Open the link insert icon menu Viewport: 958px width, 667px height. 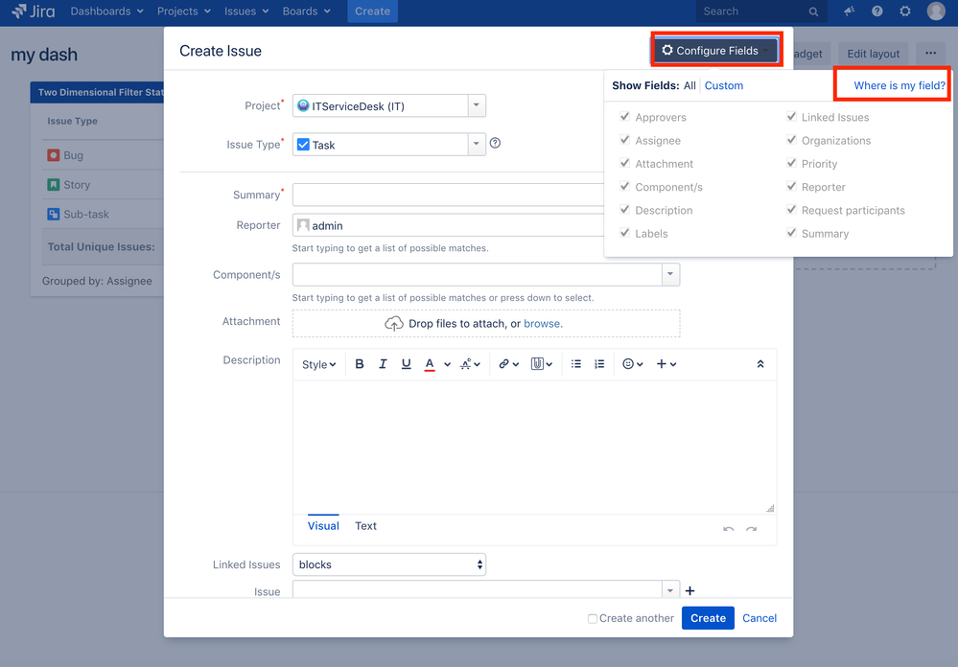tap(508, 364)
